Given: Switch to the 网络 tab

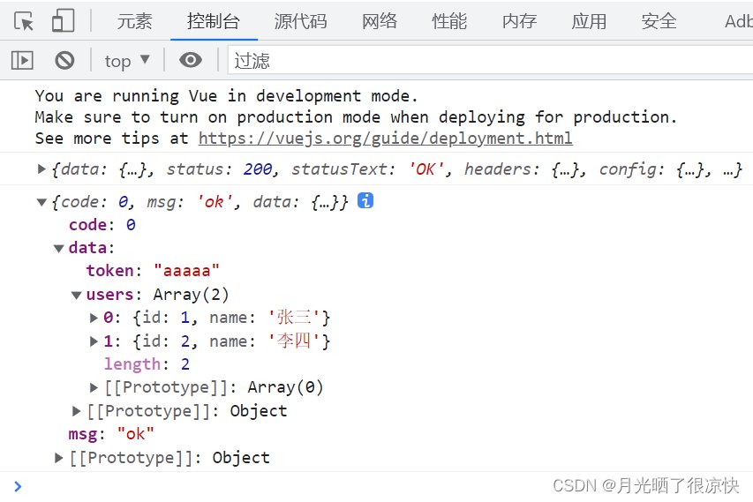Looking at the screenshot, I should coord(380,21).
